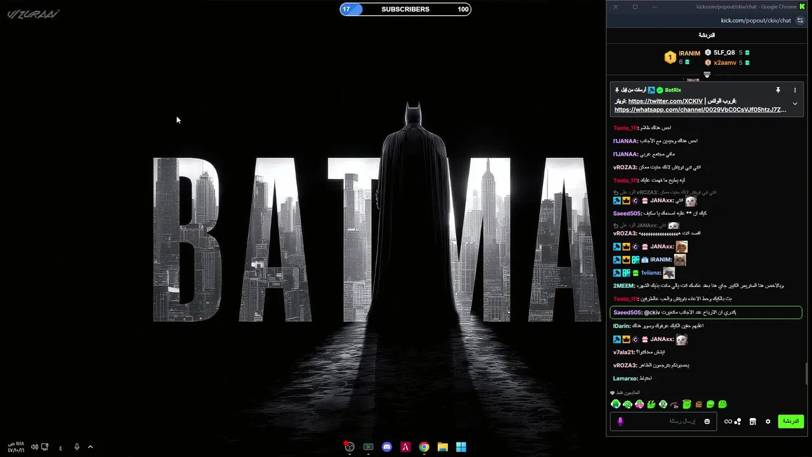Open the WhatsApp channel link
This screenshot has height=457, width=812.
[x=700, y=110]
